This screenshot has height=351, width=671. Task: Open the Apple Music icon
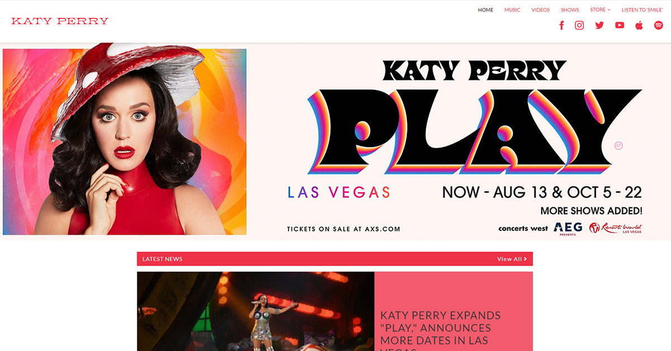pyautogui.click(x=639, y=25)
